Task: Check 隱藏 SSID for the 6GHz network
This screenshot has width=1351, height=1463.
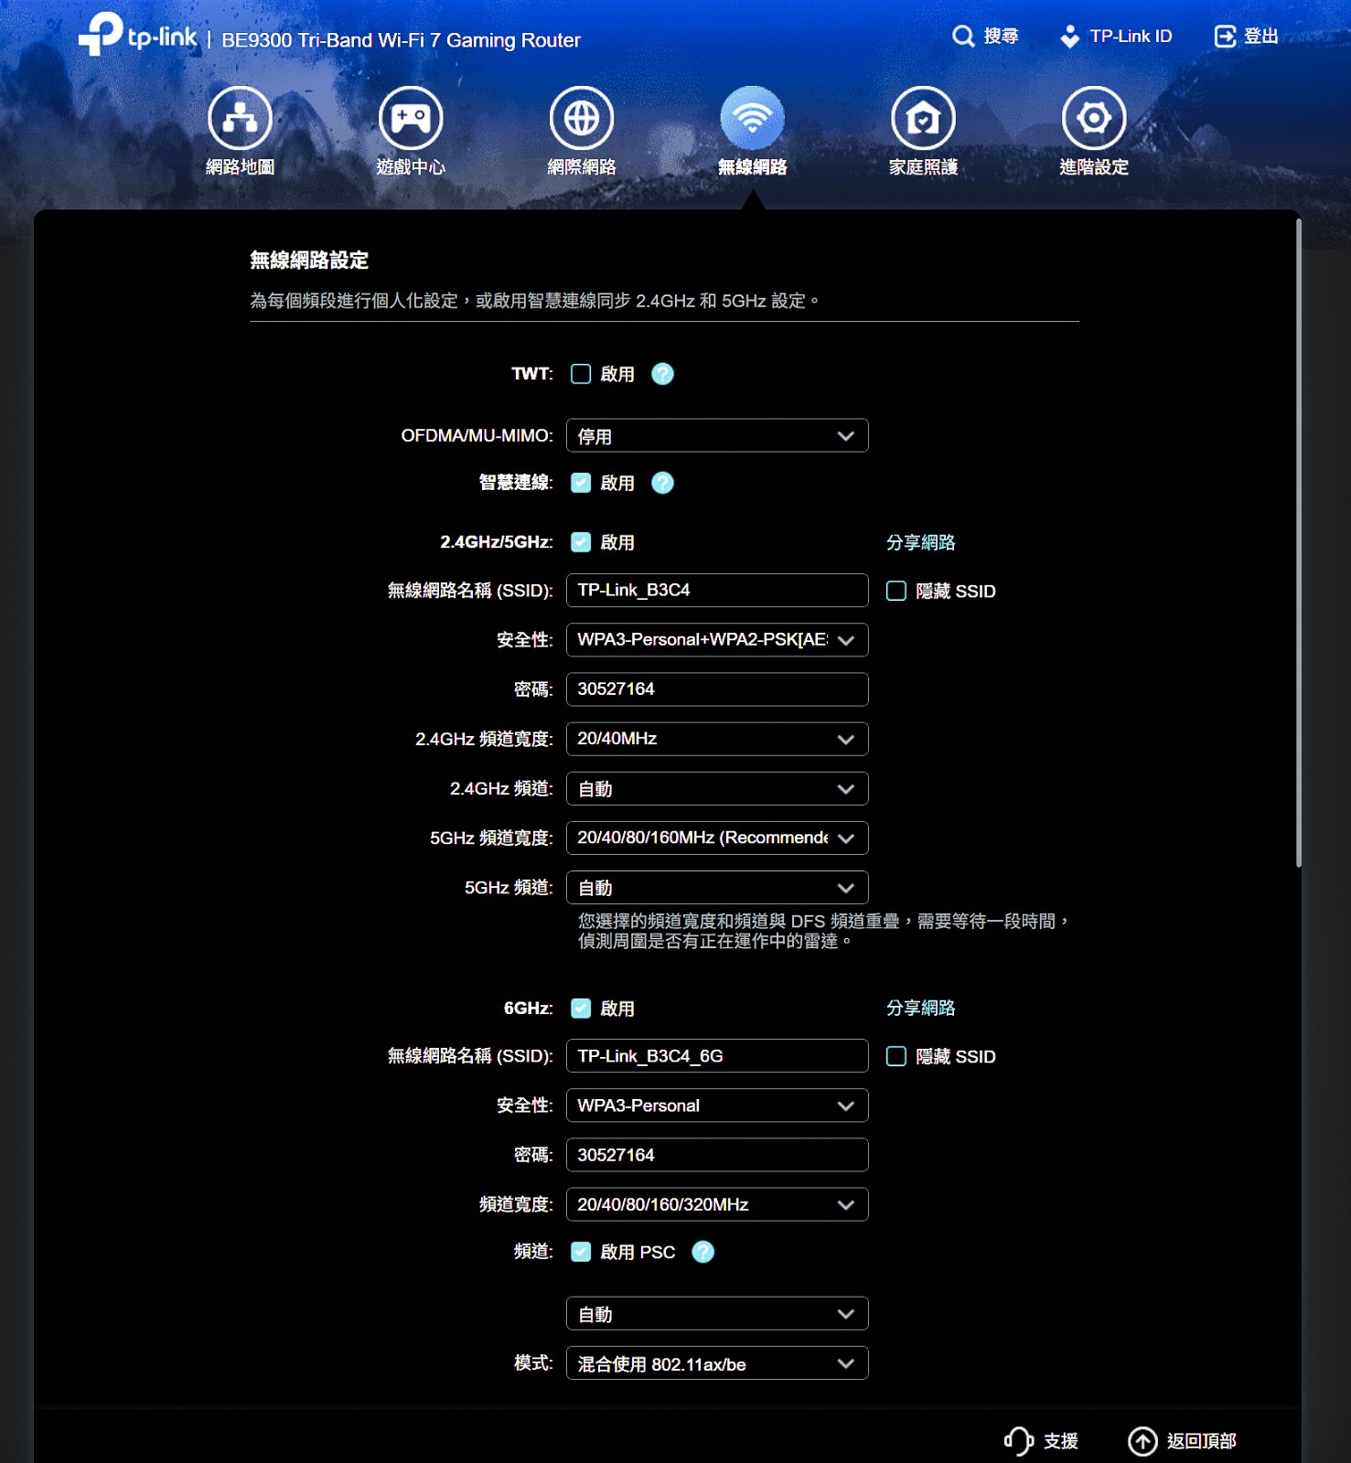Action: point(896,1056)
